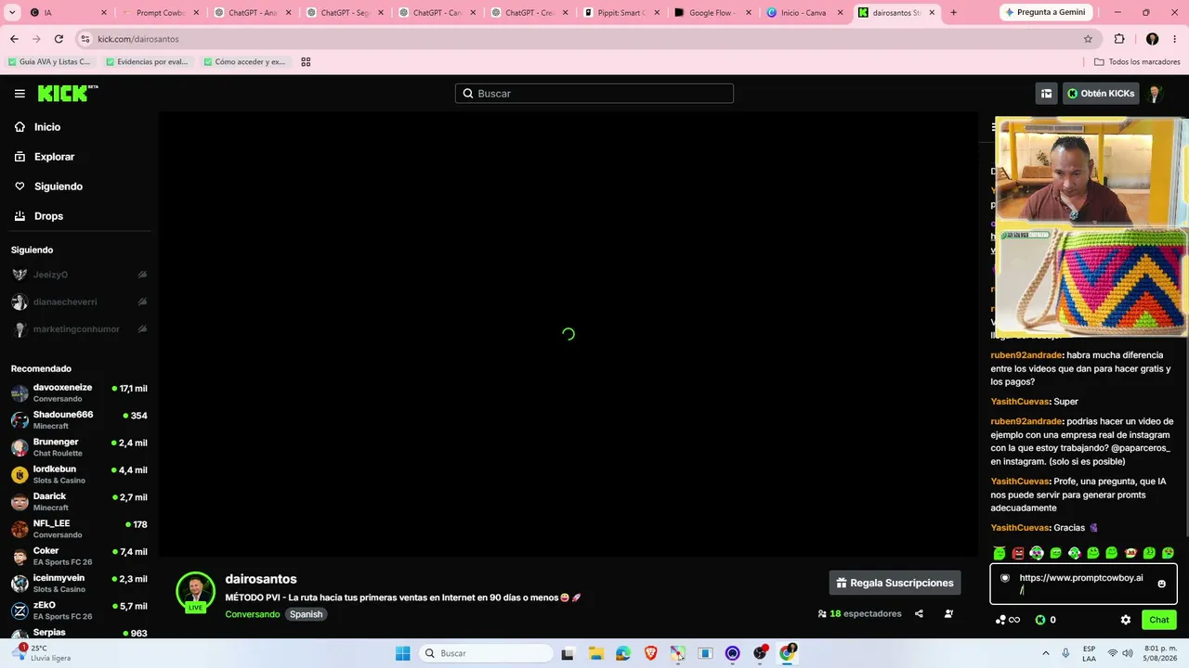
Task: Open recommended channel lordkebun
Action: [x=79, y=474]
